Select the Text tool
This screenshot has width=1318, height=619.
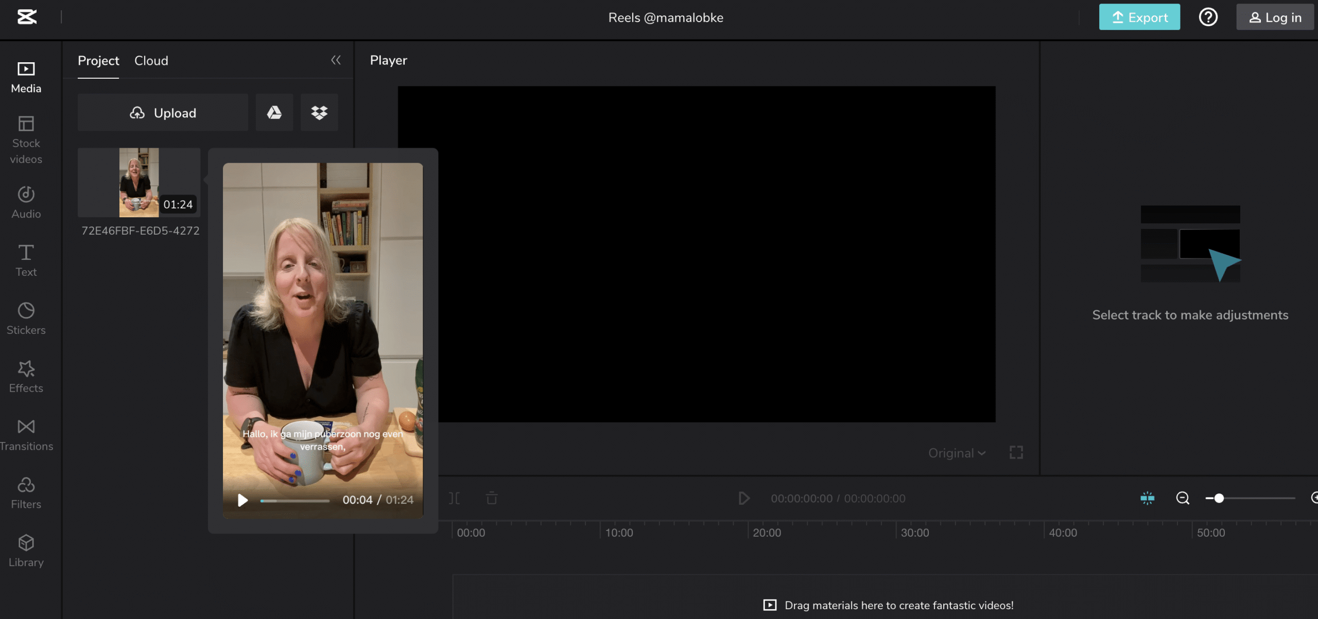pos(26,260)
